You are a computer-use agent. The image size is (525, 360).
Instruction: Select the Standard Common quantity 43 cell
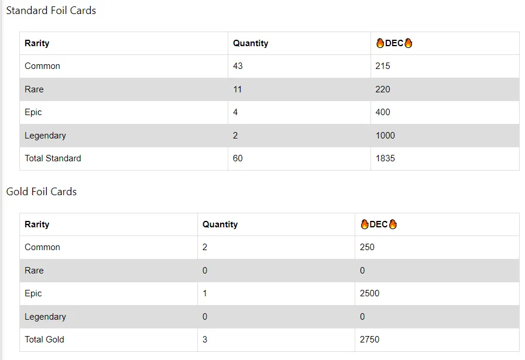[x=299, y=66]
